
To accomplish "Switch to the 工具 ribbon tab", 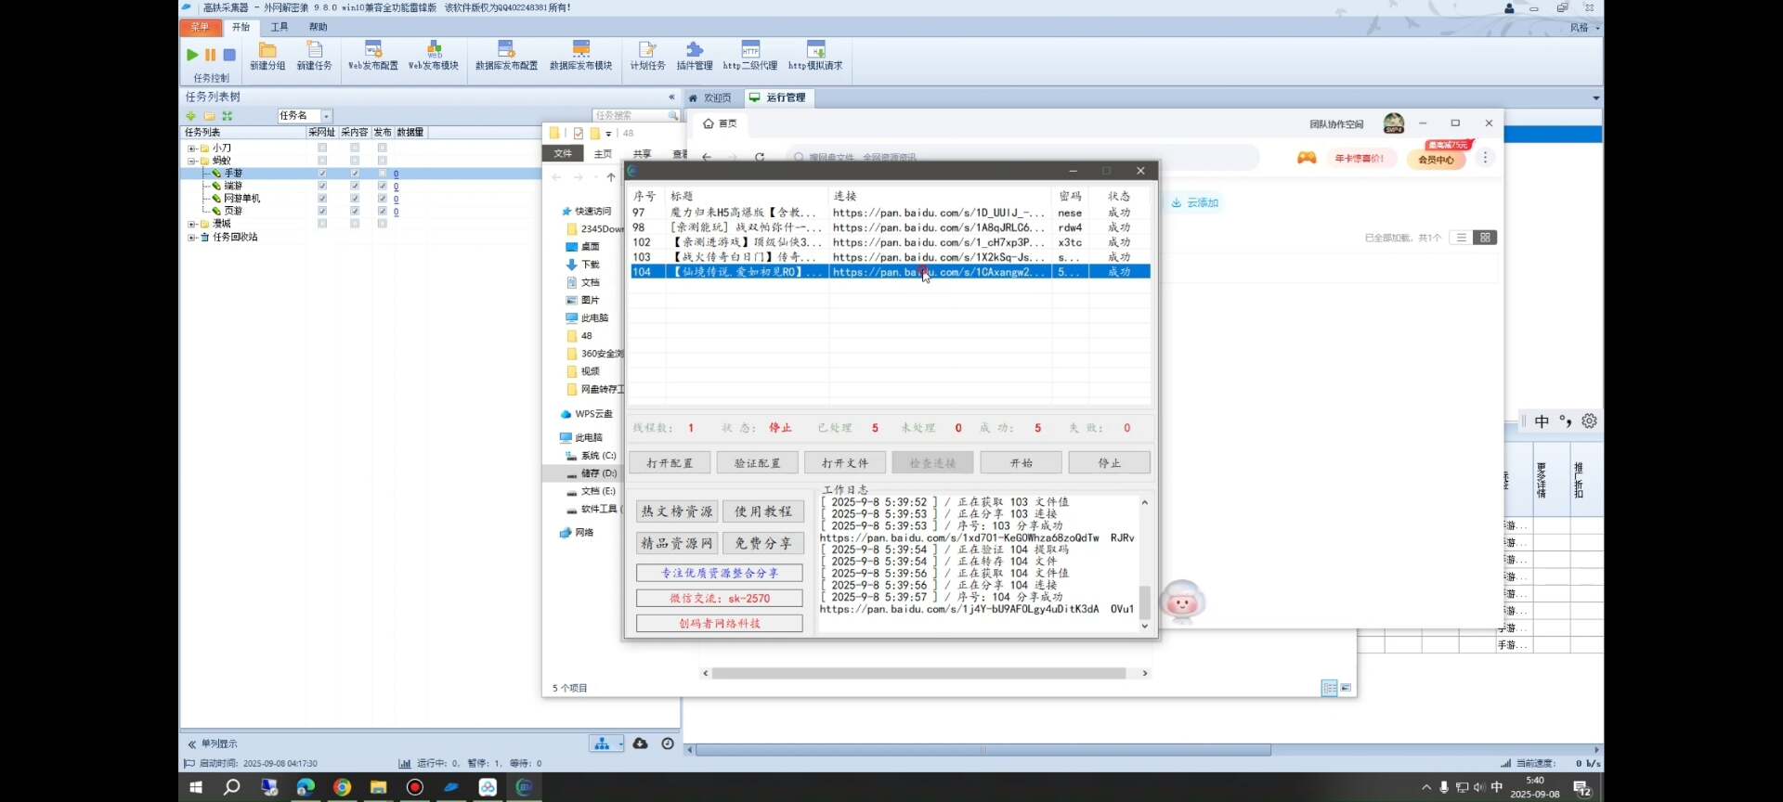I will coord(279,27).
